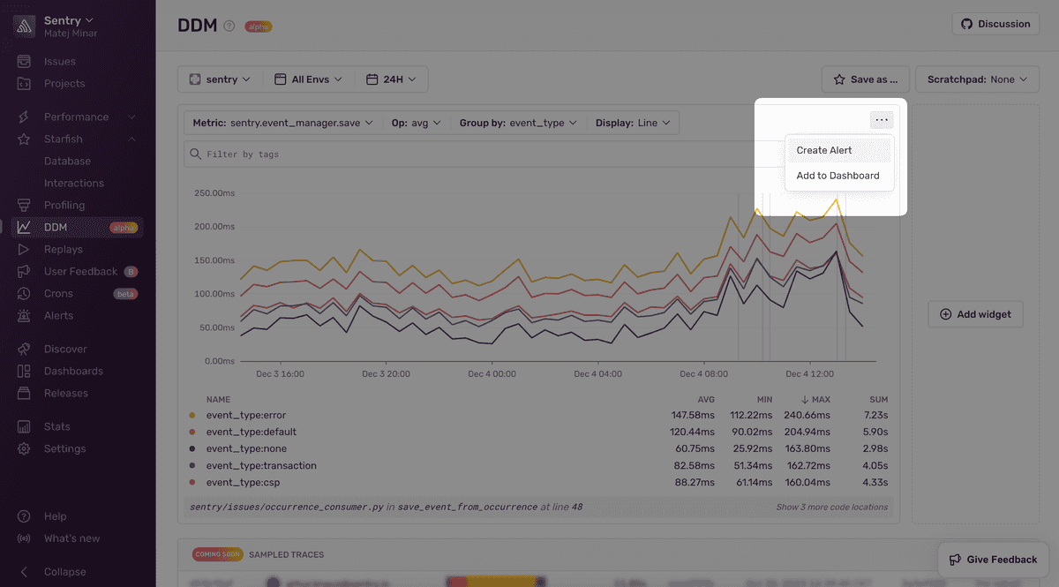Click the Crons clock icon
1059x587 pixels.
click(24, 294)
